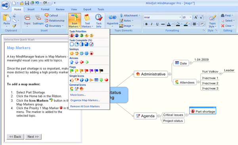Choose Remove All Icon Markers
The image size is (238, 145).
(85, 107)
